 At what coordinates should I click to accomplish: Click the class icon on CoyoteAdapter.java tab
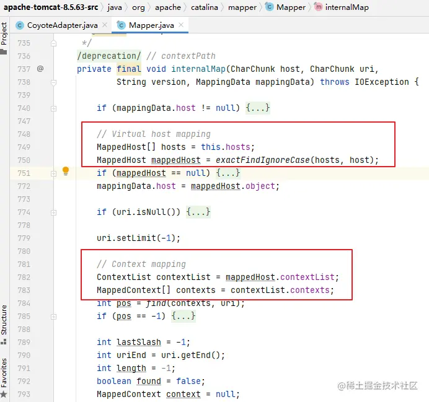[20, 25]
